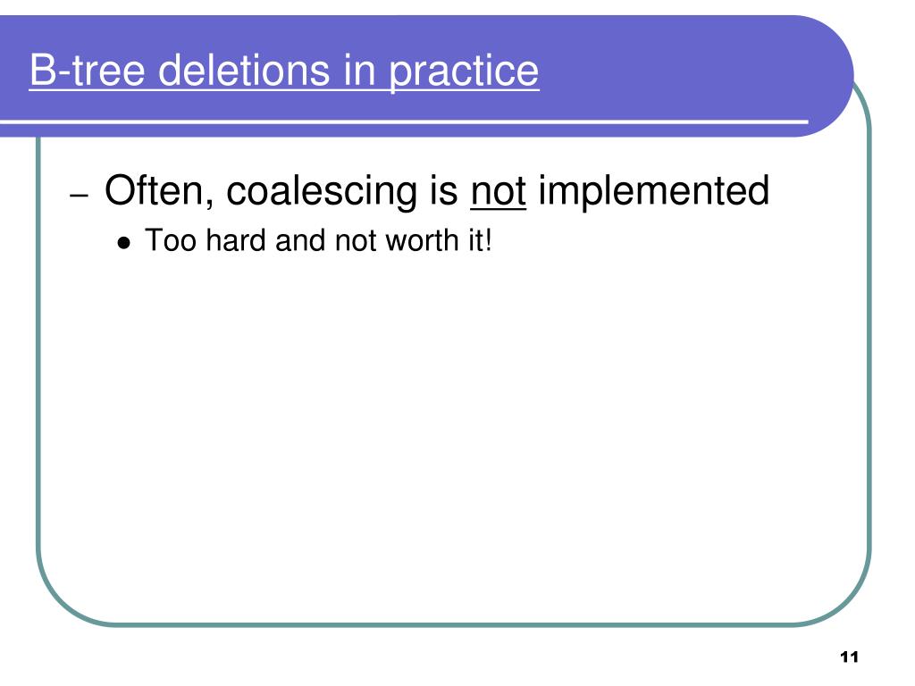
Task: Click the word "B-tree" in the title
Action: [87, 71]
